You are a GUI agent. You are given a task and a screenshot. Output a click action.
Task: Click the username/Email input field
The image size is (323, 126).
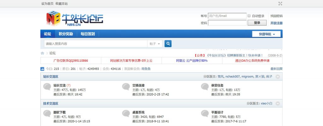227,16
